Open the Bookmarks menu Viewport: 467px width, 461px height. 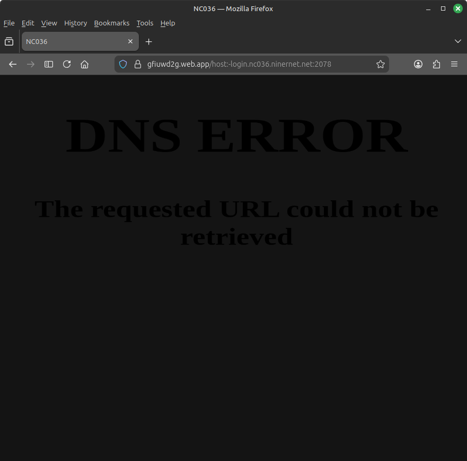(112, 23)
